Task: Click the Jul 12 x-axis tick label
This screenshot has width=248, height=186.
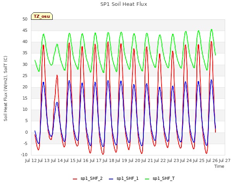Action: point(31,160)
